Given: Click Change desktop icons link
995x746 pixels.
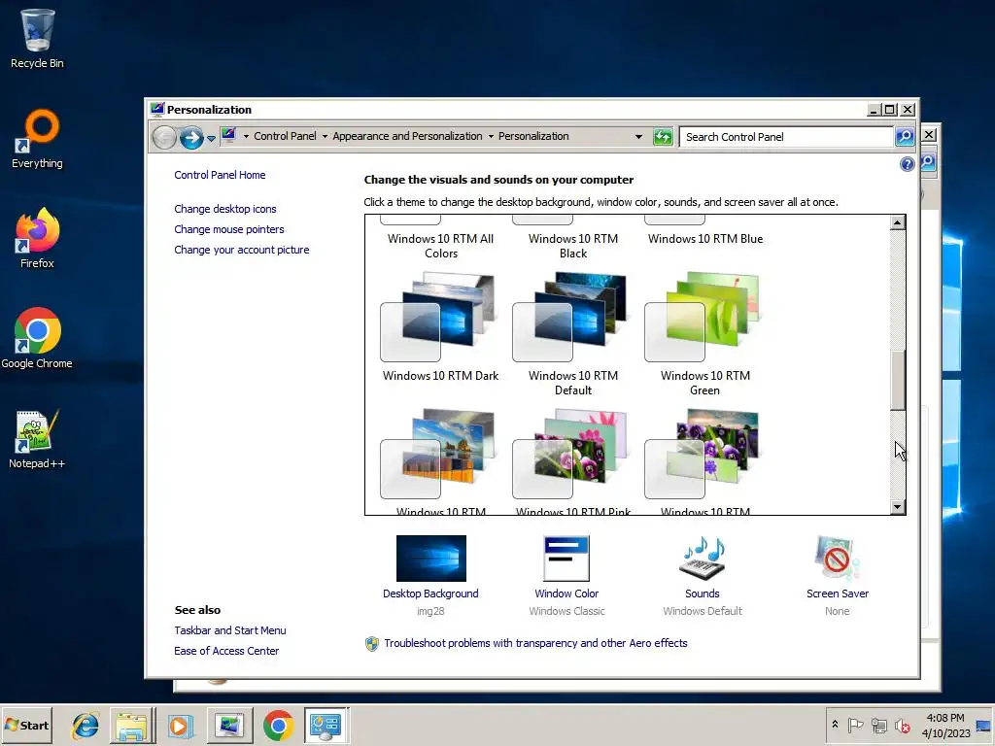Looking at the screenshot, I should click(225, 209).
